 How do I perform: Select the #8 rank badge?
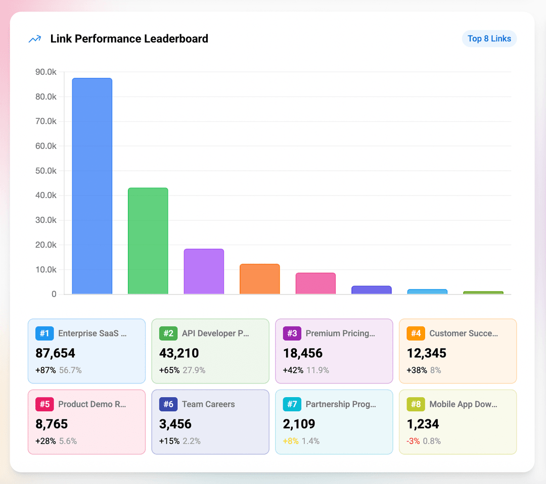coord(416,404)
